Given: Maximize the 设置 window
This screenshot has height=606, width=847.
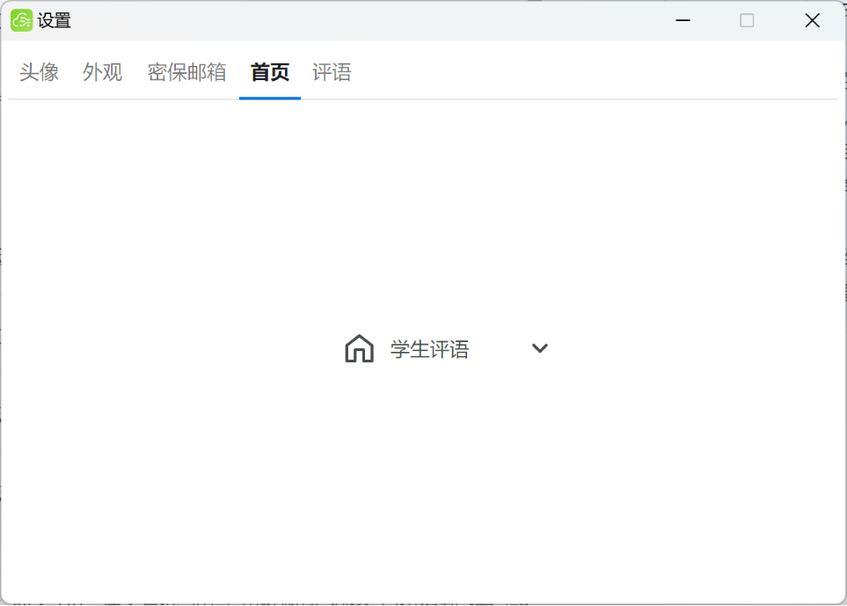Looking at the screenshot, I should (747, 20).
